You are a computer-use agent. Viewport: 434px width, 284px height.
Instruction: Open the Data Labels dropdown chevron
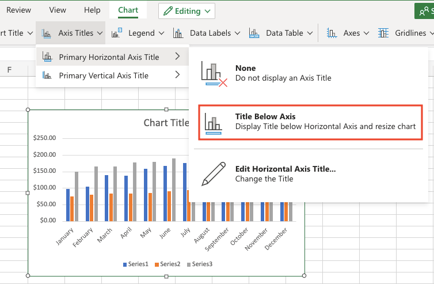coord(238,33)
